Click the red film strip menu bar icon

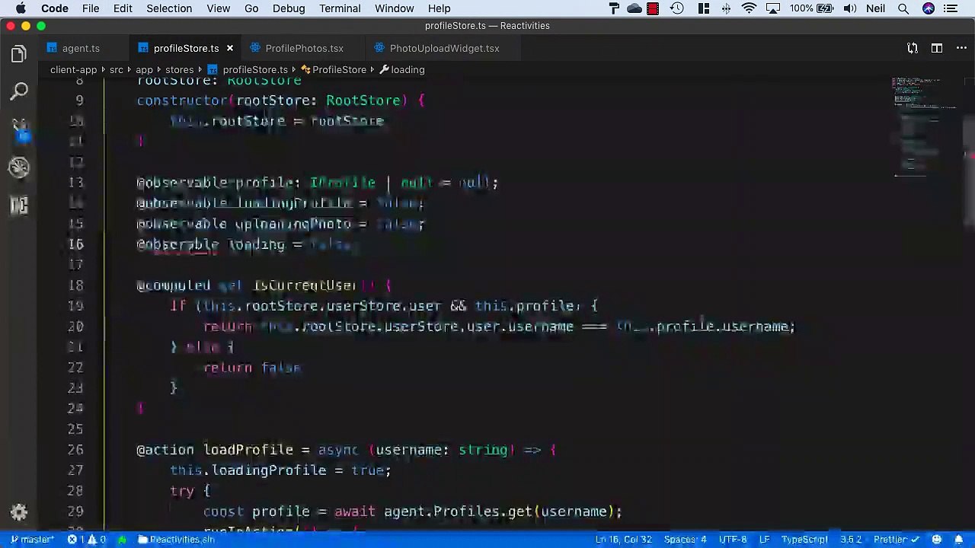pos(653,8)
